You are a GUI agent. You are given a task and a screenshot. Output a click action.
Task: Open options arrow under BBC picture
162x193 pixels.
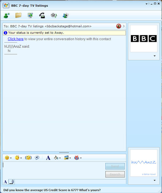tap(155, 56)
